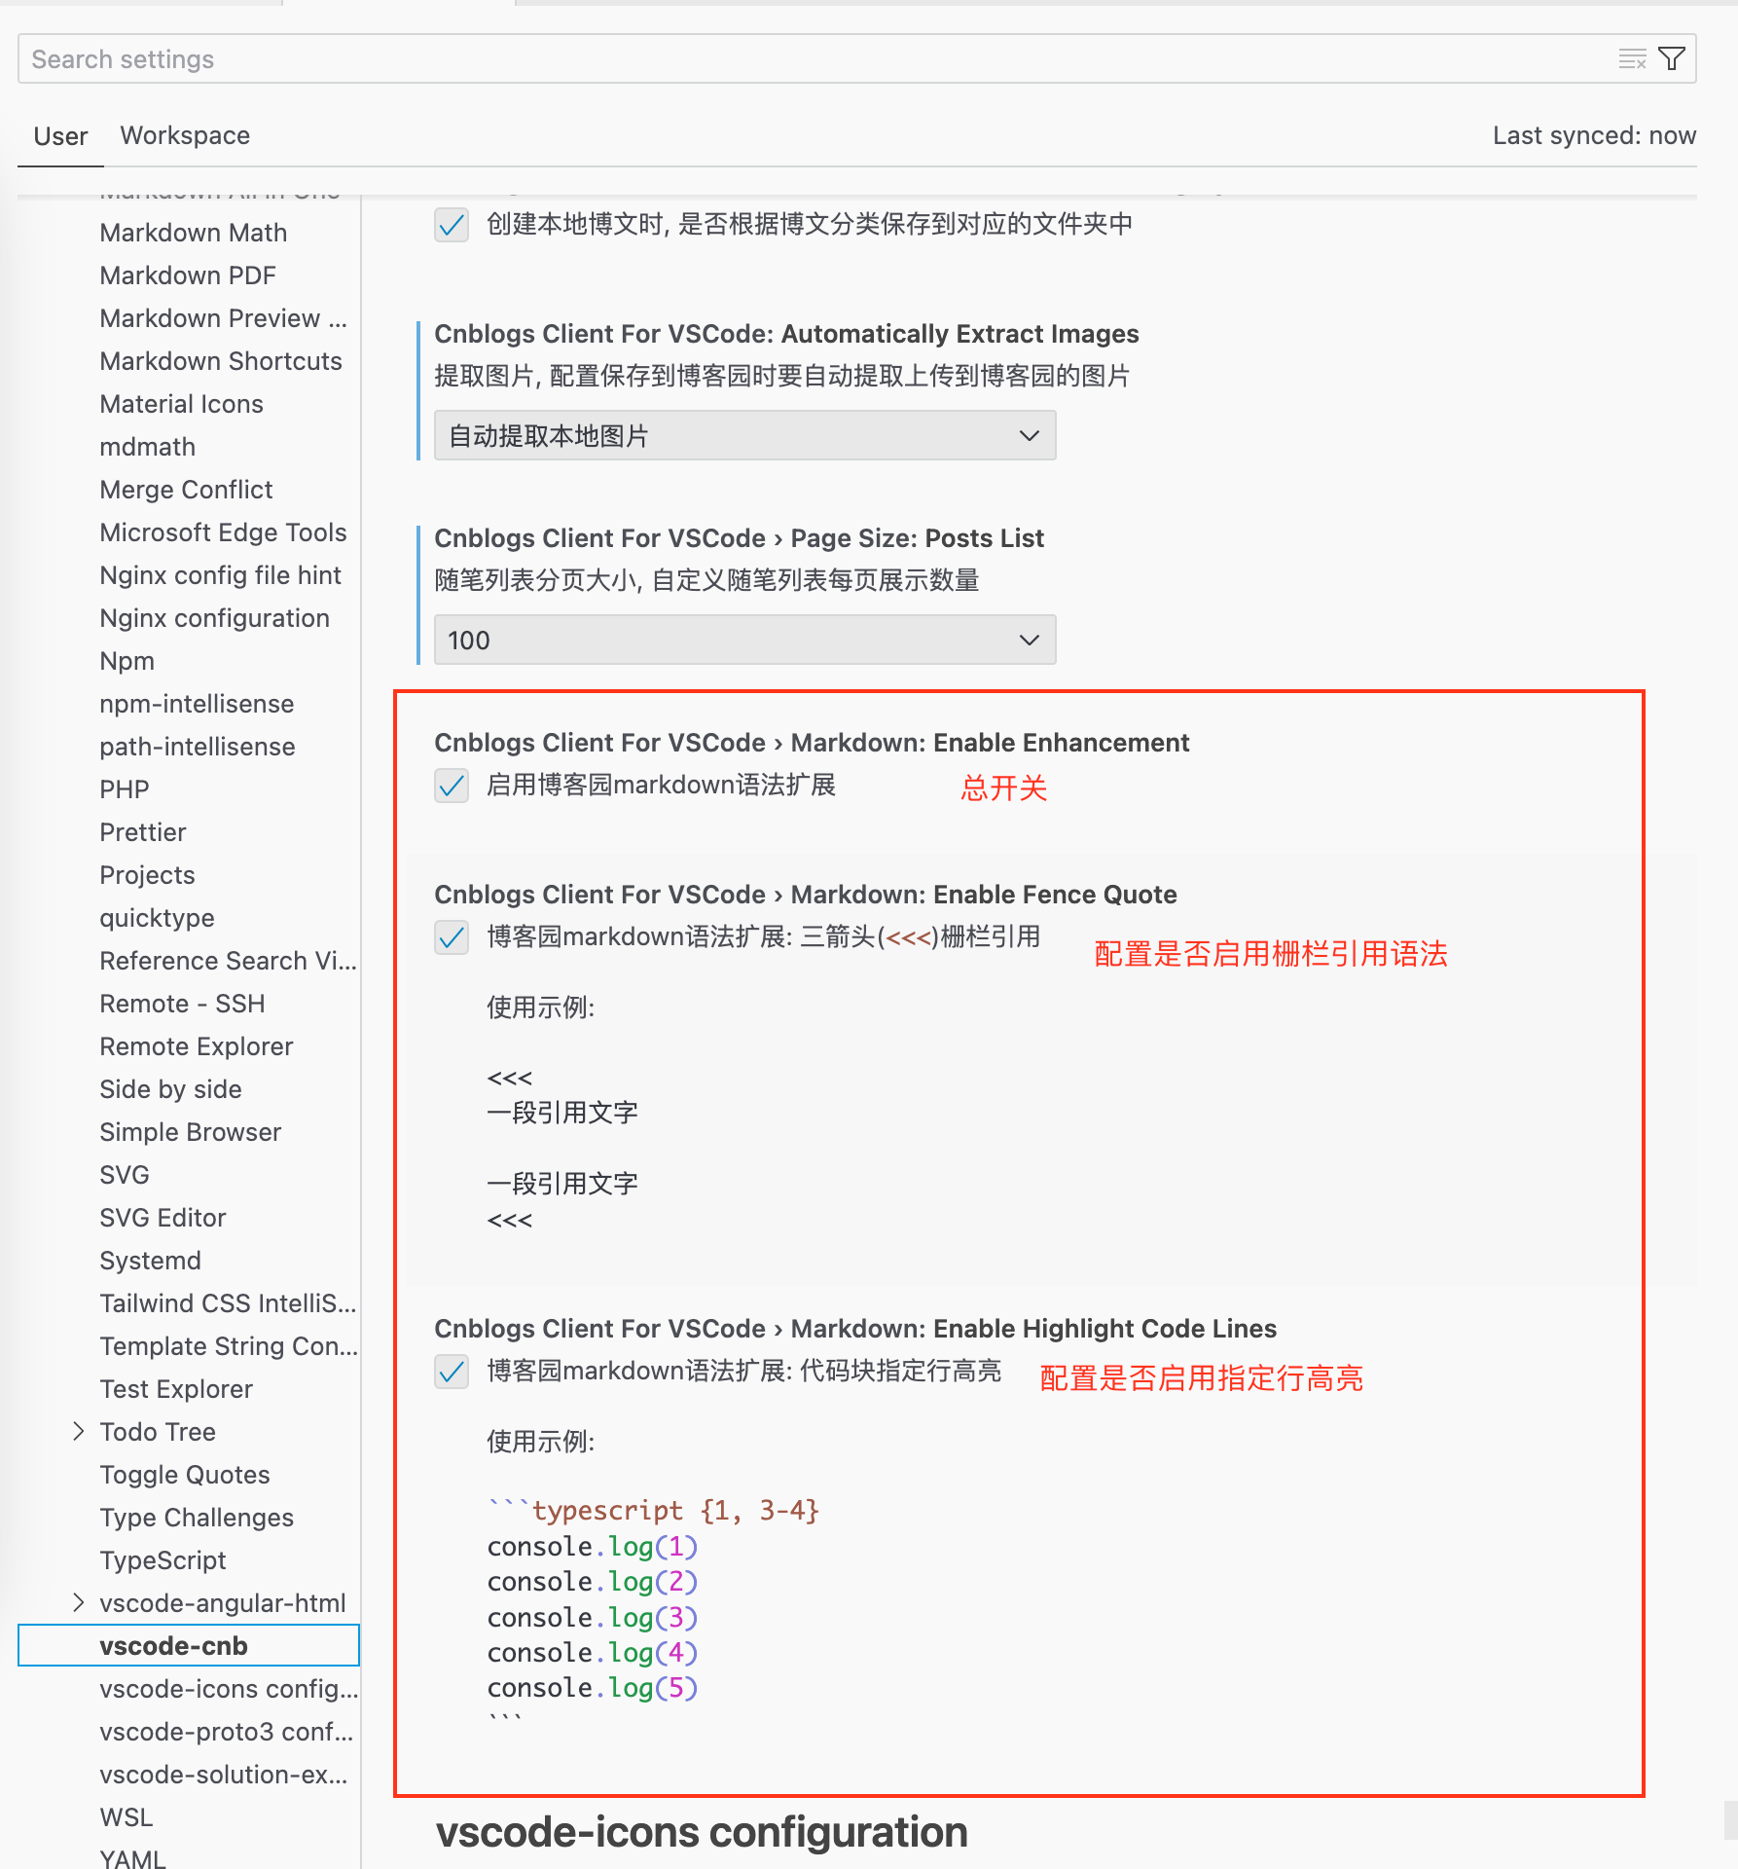The width and height of the screenshot is (1738, 1869).
Task: Click the vscode-icons configuration heading
Action: click(702, 1832)
